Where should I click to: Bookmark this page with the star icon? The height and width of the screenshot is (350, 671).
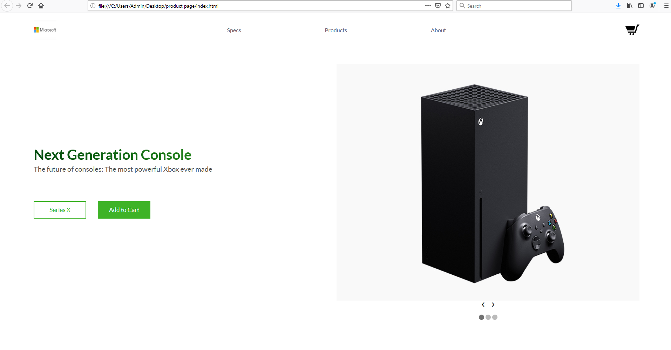448,6
